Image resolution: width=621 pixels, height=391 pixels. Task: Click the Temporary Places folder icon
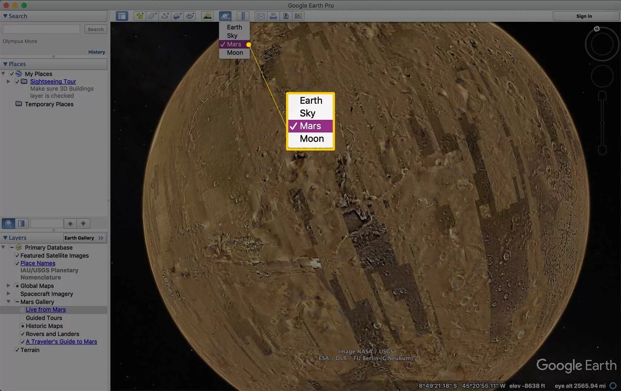19,104
